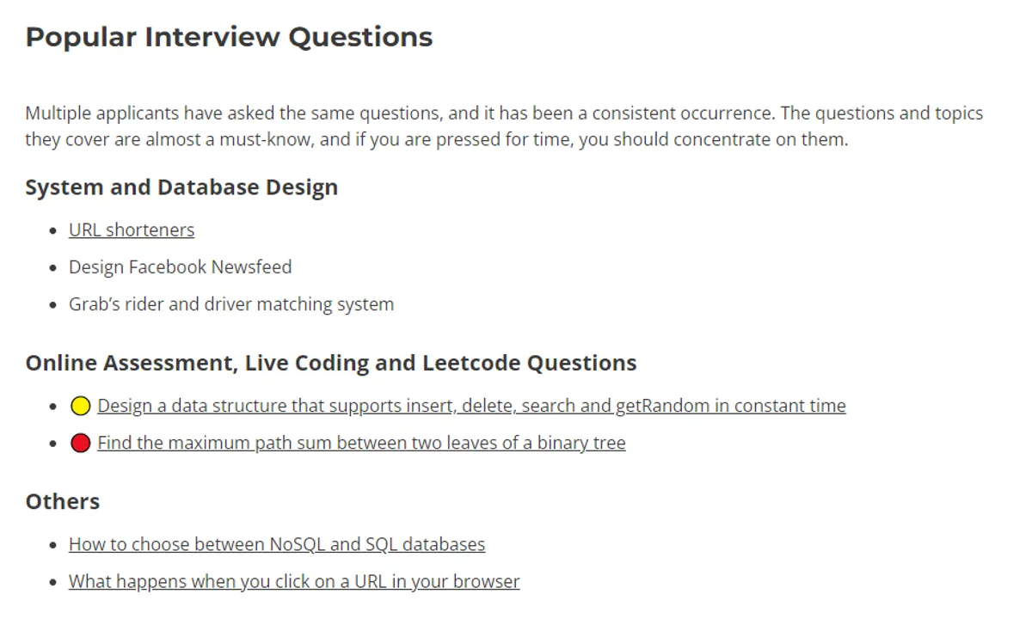Click the Others section heading
The height and width of the screenshot is (631, 1032).
pos(63,502)
